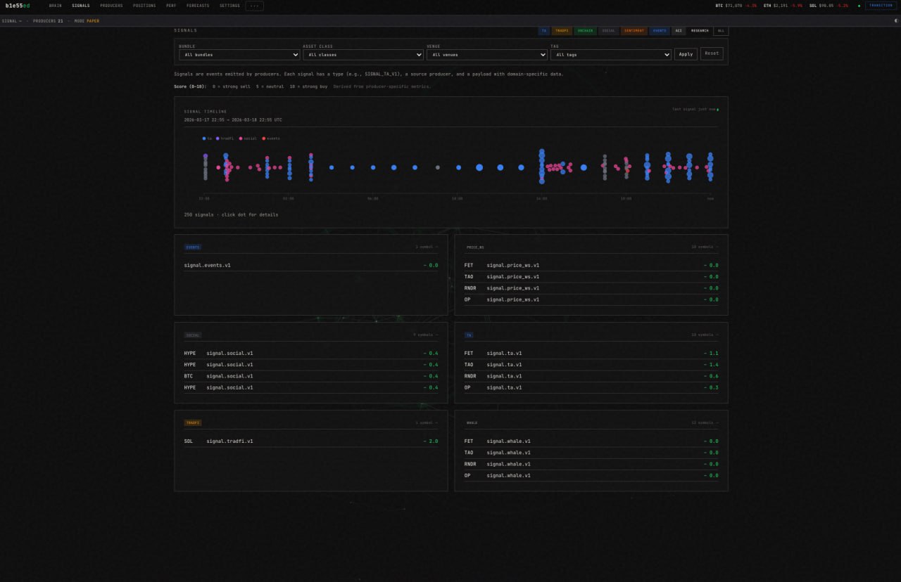This screenshot has width=901, height=582.
Task: Click the TRANSITION button in the header
Action: [x=881, y=6]
